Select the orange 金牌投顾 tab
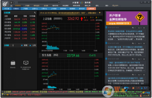This screenshot has height=98, width=152. click(x=91, y=9)
